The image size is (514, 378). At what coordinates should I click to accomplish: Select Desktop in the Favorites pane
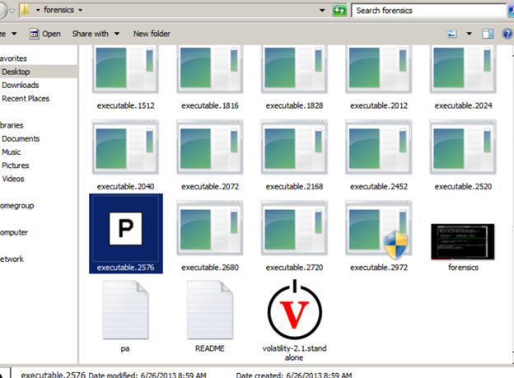tap(16, 72)
